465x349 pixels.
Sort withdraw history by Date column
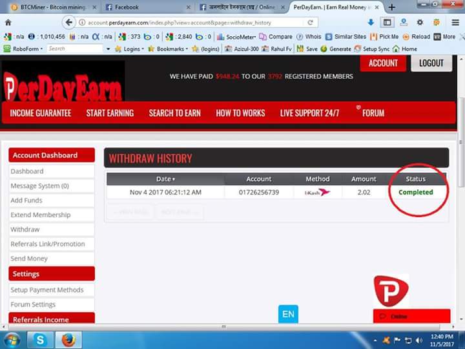pos(165,179)
